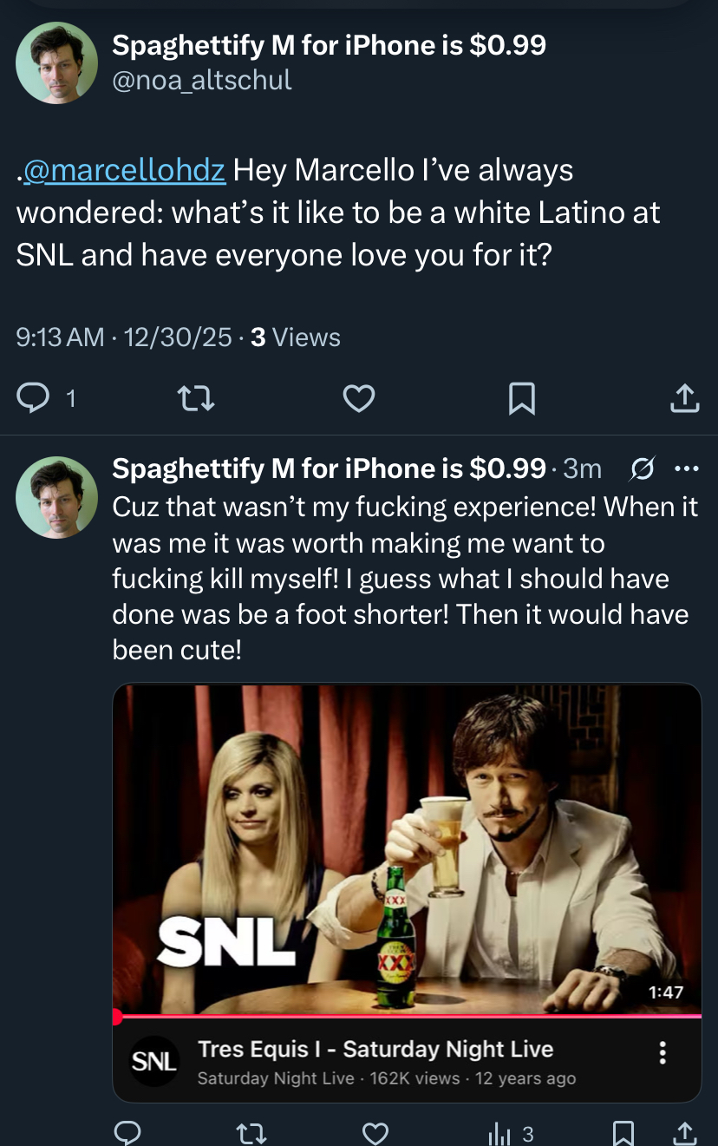The image size is (718, 1146).
Task: Open the @marcellohdz mention link
Action: click(x=125, y=171)
